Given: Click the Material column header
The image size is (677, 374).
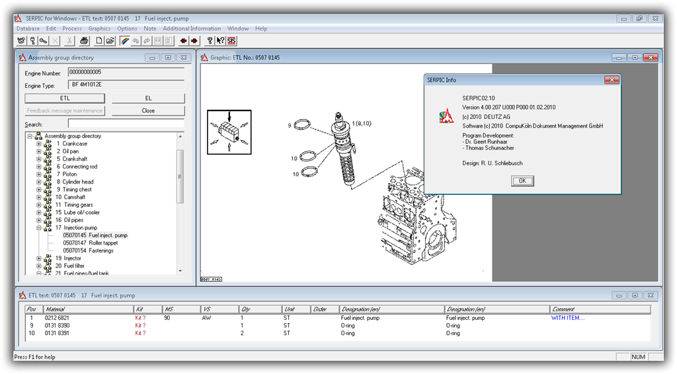Looking at the screenshot, I should (x=88, y=309).
